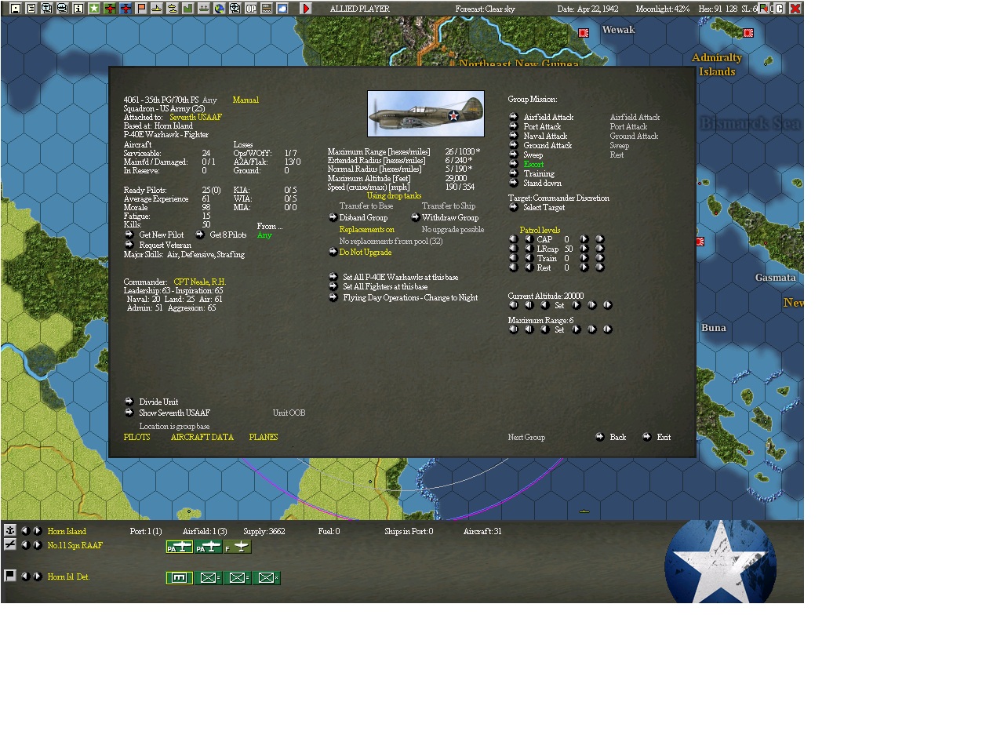Click single-step increase arrow on Train row
This screenshot has height=753, width=1004.
(584, 257)
